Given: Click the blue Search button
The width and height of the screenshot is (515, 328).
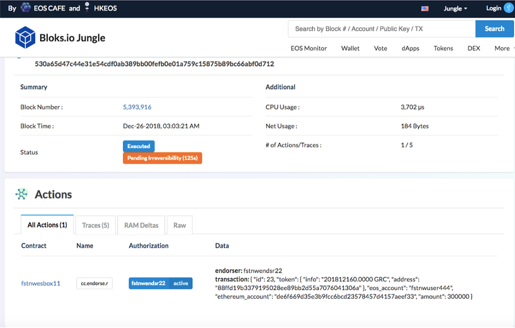Looking at the screenshot, I should click(494, 29).
